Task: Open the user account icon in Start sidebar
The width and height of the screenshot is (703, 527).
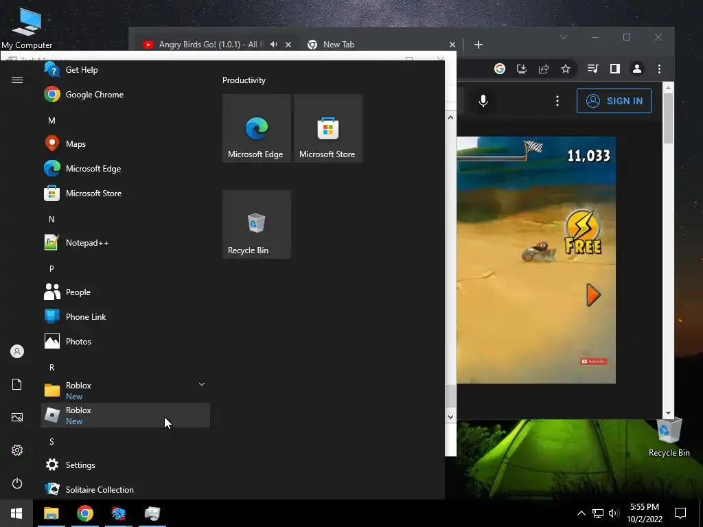Action: coord(17,351)
